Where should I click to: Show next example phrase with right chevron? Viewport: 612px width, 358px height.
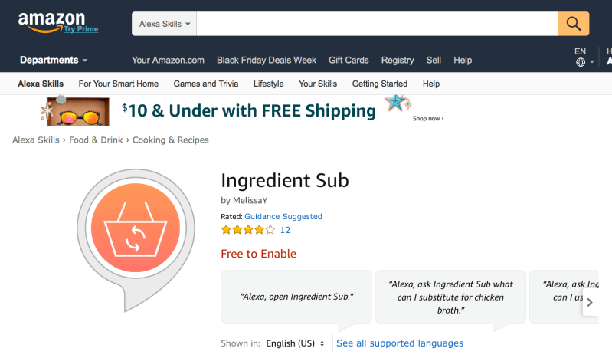click(590, 302)
